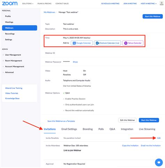Expand Account Management section
Image resolution: width=165 pixels, height=168 pixels.
point(15,66)
